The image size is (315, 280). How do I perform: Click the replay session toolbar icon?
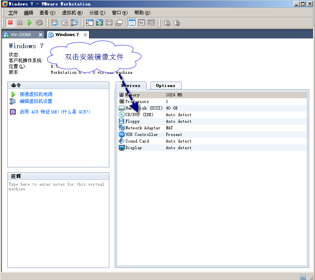point(177,23)
